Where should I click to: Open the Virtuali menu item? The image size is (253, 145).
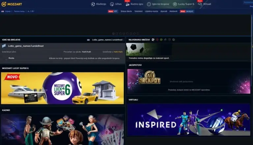click(207, 4)
